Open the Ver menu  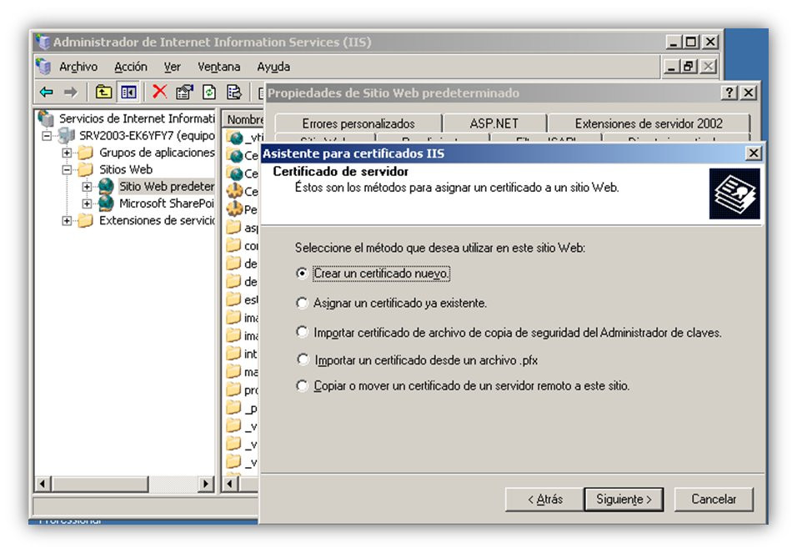coord(172,67)
